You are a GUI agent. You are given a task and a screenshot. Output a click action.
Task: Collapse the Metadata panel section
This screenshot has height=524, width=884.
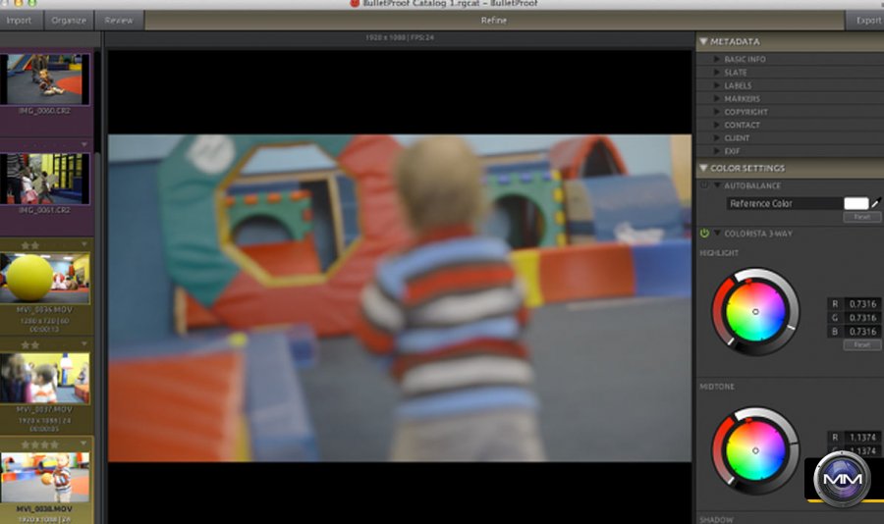tap(703, 42)
